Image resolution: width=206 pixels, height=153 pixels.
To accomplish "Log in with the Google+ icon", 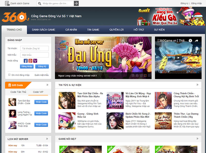I will (30, 61).
